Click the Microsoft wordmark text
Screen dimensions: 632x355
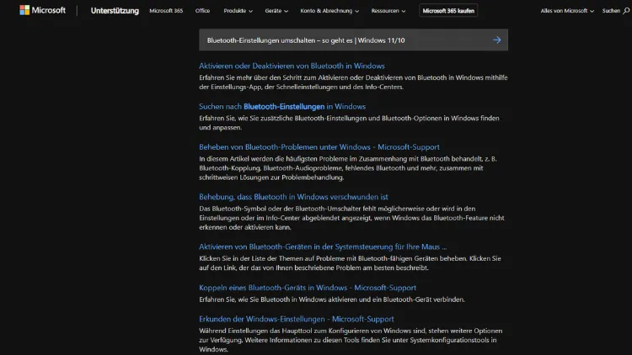click(x=48, y=10)
